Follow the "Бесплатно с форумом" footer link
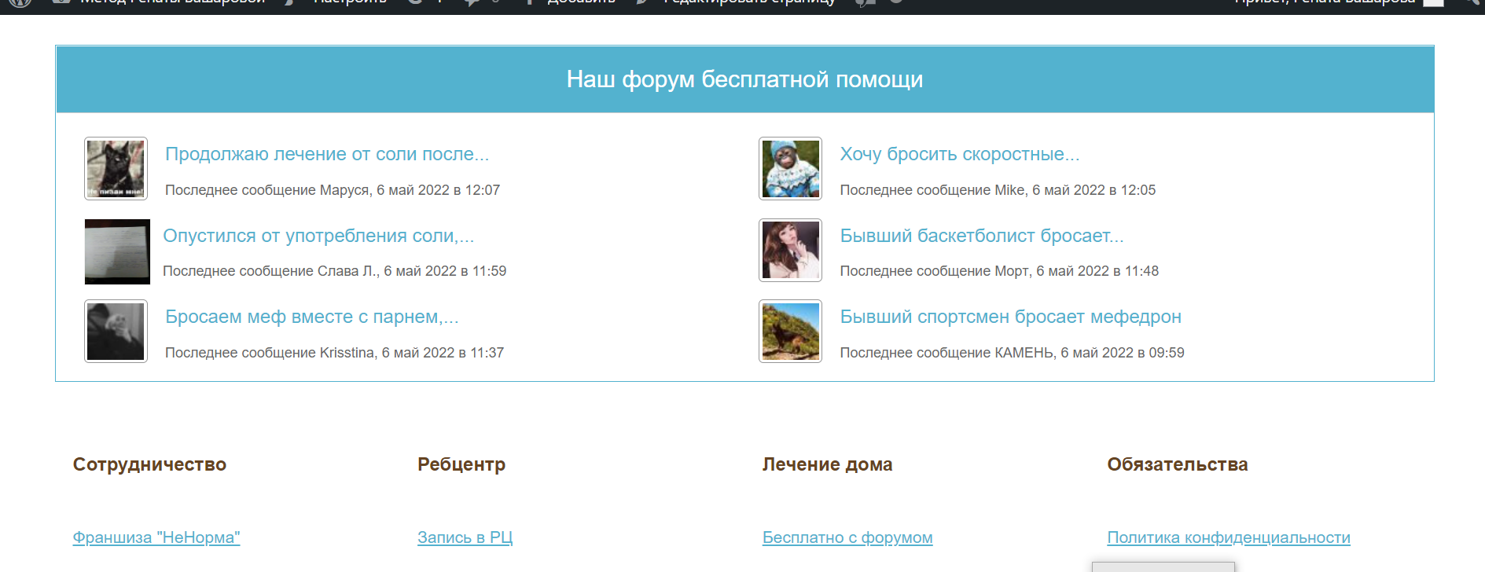 click(x=847, y=537)
